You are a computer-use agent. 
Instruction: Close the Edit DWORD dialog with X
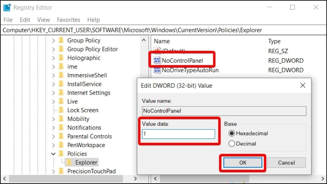pos(303,85)
